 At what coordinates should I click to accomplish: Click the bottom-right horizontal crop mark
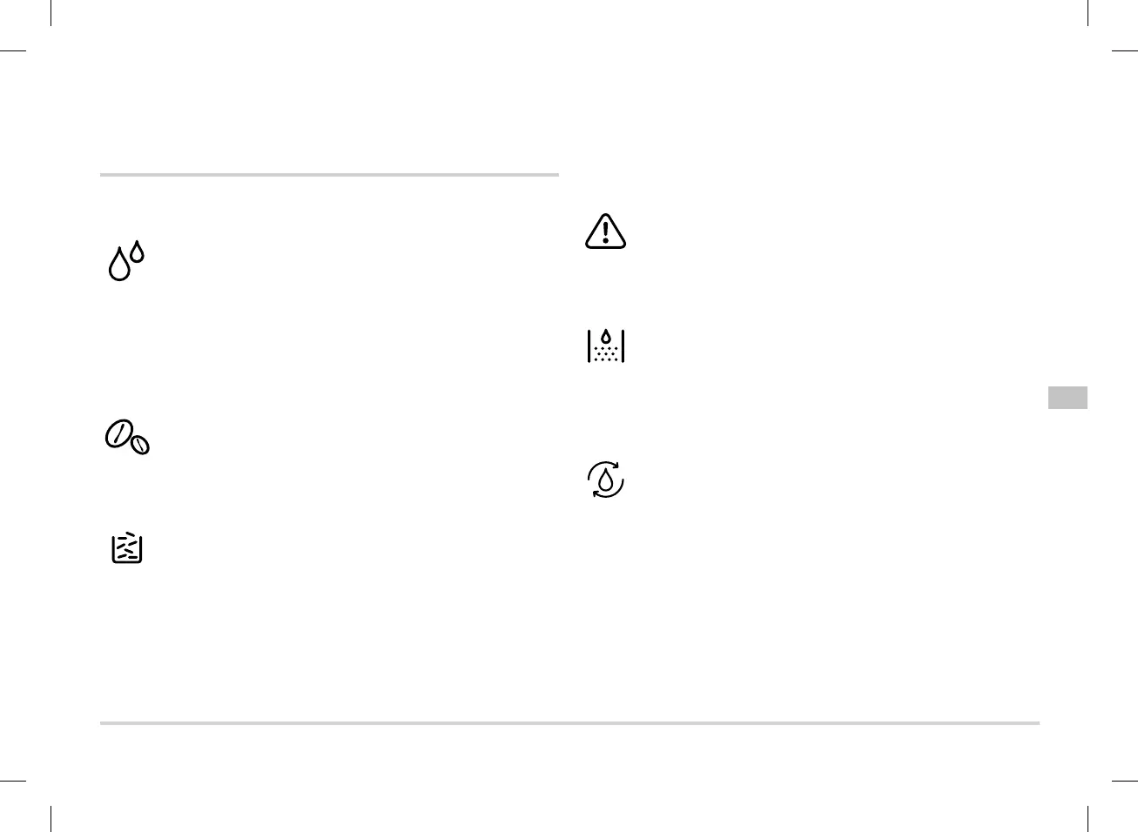pos(1125,782)
